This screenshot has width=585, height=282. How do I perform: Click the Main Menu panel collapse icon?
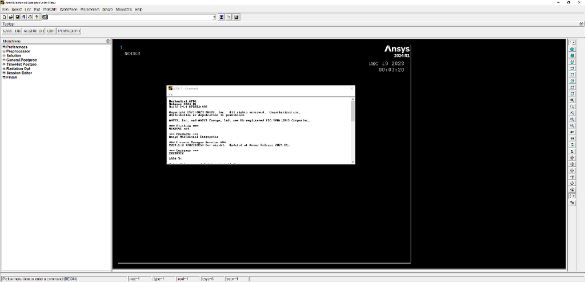(108, 41)
